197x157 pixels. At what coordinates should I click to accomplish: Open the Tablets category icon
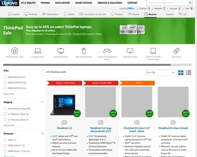[x=65, y=14]
